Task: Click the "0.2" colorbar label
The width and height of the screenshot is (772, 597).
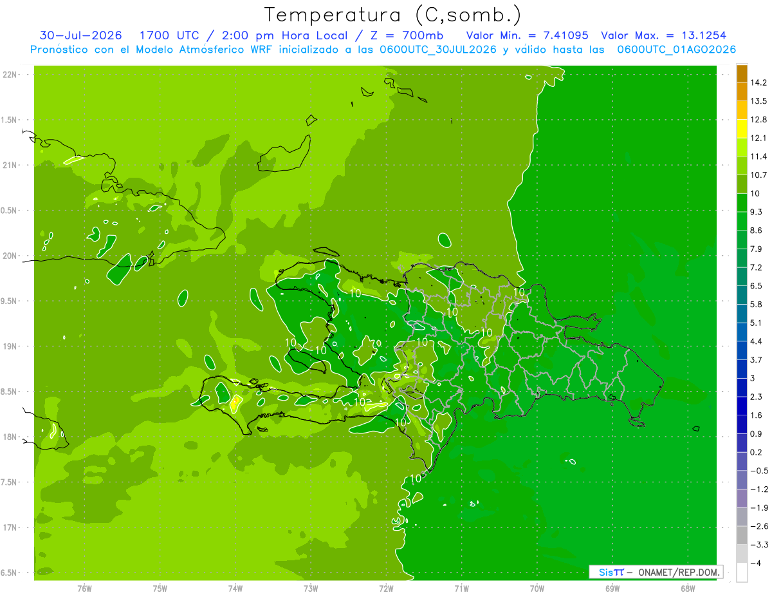Action: [756, 452]
